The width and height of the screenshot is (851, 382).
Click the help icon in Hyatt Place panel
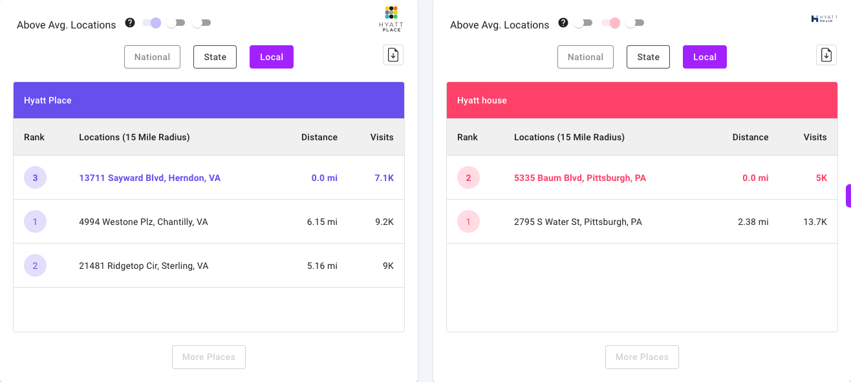point(130,23)
